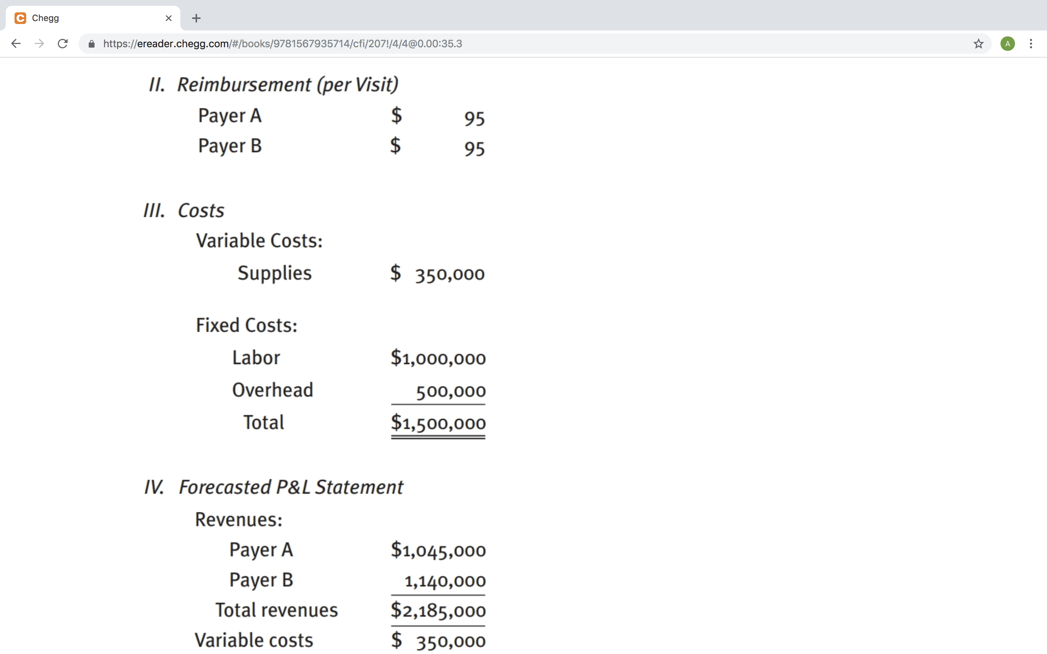Screen dimensions: 1047x654
Task: Click the browser forward arrow
Action: (39, 44)
